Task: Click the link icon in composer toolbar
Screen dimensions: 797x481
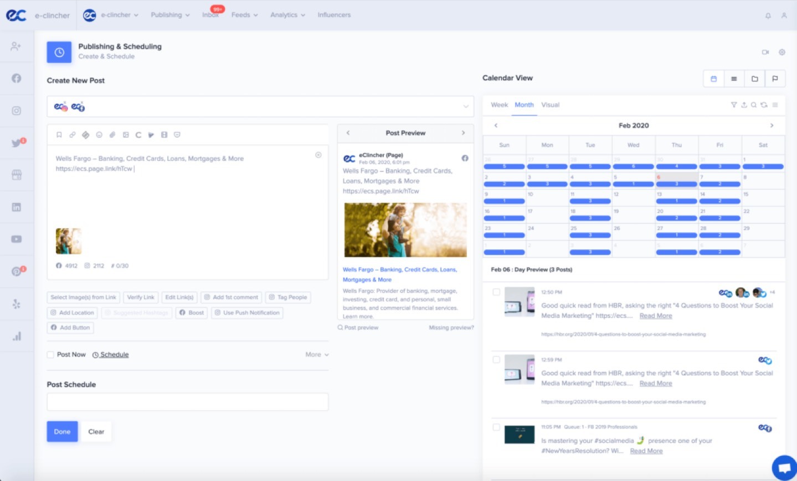Action: click(73, 135)
